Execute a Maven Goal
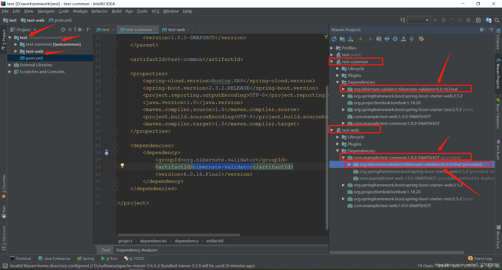 tap(379, 39)
